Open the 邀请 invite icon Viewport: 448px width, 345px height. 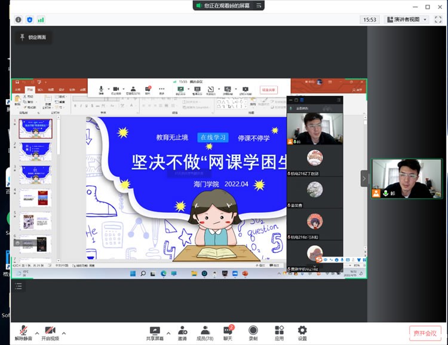(x=182, y=333)
